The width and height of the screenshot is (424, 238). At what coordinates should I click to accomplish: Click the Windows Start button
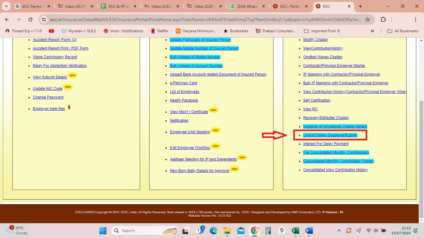click(x=103, y=231)
